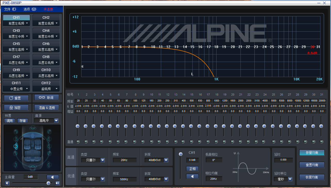The height and width of the screenshot is (188, 331).
Task: Open high-pass 类型 贝塞尔 dropdown
Action: 93,160
